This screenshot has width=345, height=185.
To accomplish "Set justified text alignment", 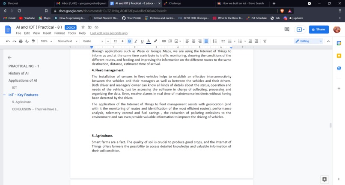I will click(206, 41).
